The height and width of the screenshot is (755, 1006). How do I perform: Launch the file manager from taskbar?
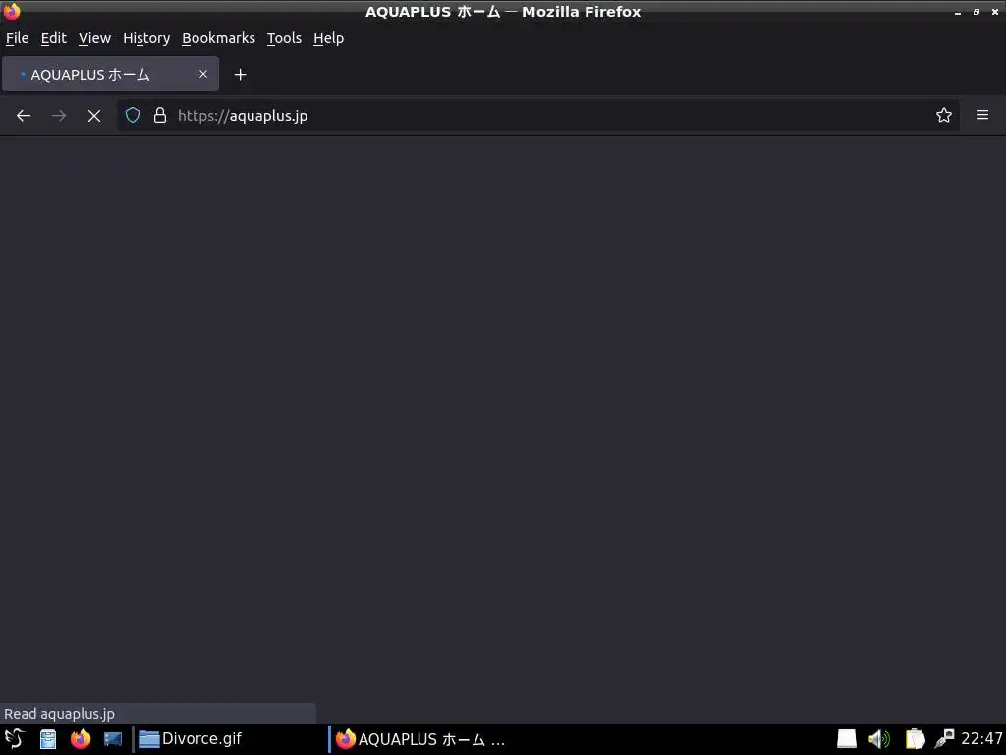[48, 739]
